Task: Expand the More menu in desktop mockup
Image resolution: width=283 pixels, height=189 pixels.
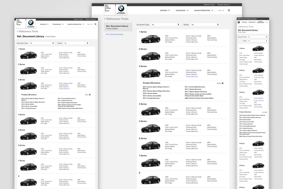Action: pyautogui.click(x=221, y=11)
